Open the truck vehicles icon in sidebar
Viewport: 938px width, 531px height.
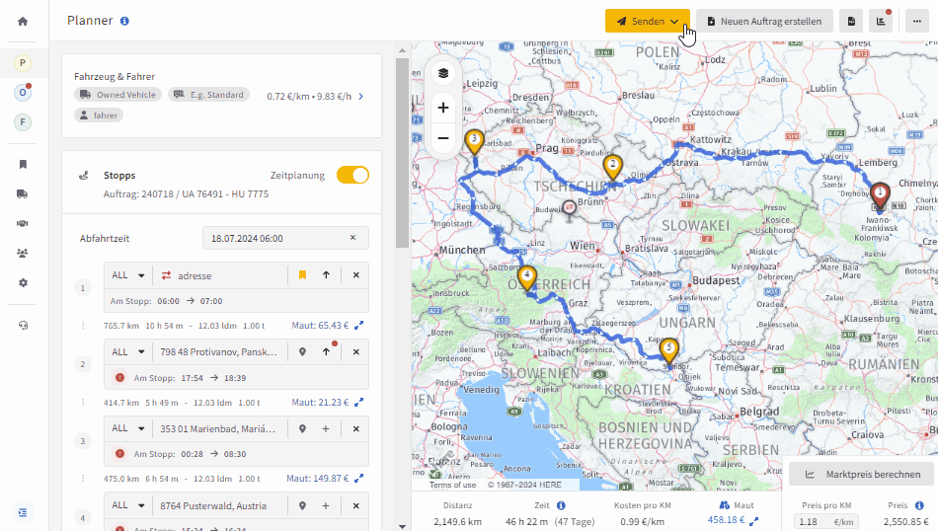click(x=23, y=193)
